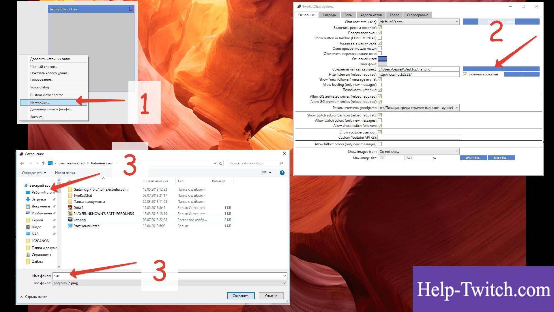This screenshot has height=312, width=554.
Task: Open Show images from dropdown
Action: [x=418, y=151]
